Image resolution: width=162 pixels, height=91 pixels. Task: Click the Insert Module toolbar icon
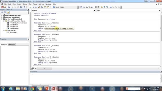(5, 7)
